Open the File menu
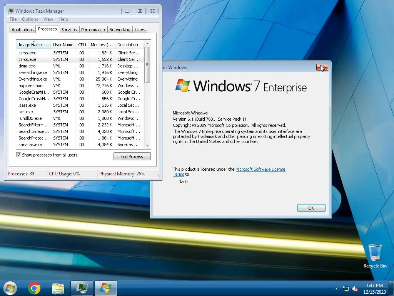 [13, 19]
